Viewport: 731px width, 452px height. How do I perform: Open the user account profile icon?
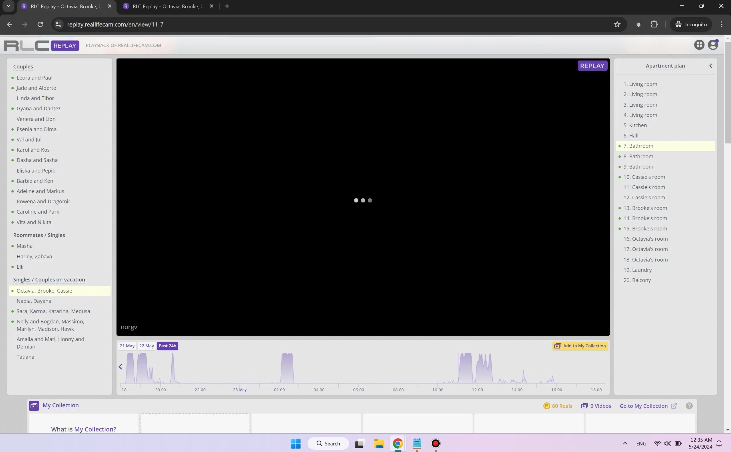tap(713, 45)
